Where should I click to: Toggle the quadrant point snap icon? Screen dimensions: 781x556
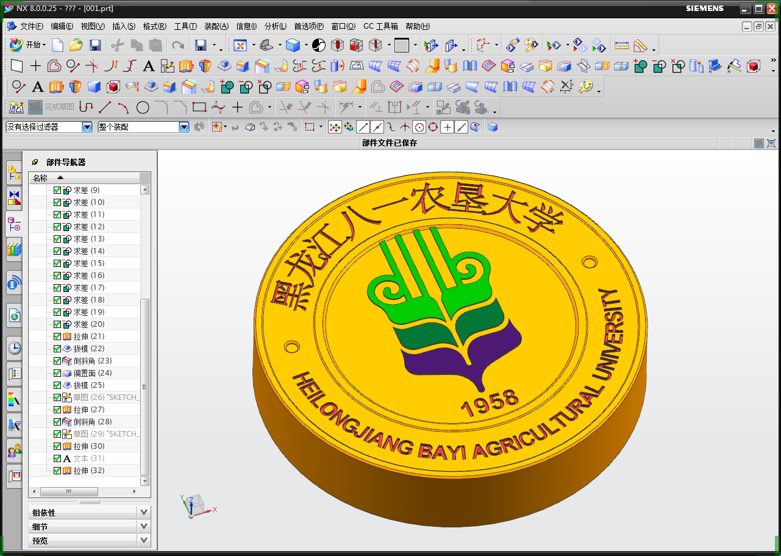click(x=433, y=127)
